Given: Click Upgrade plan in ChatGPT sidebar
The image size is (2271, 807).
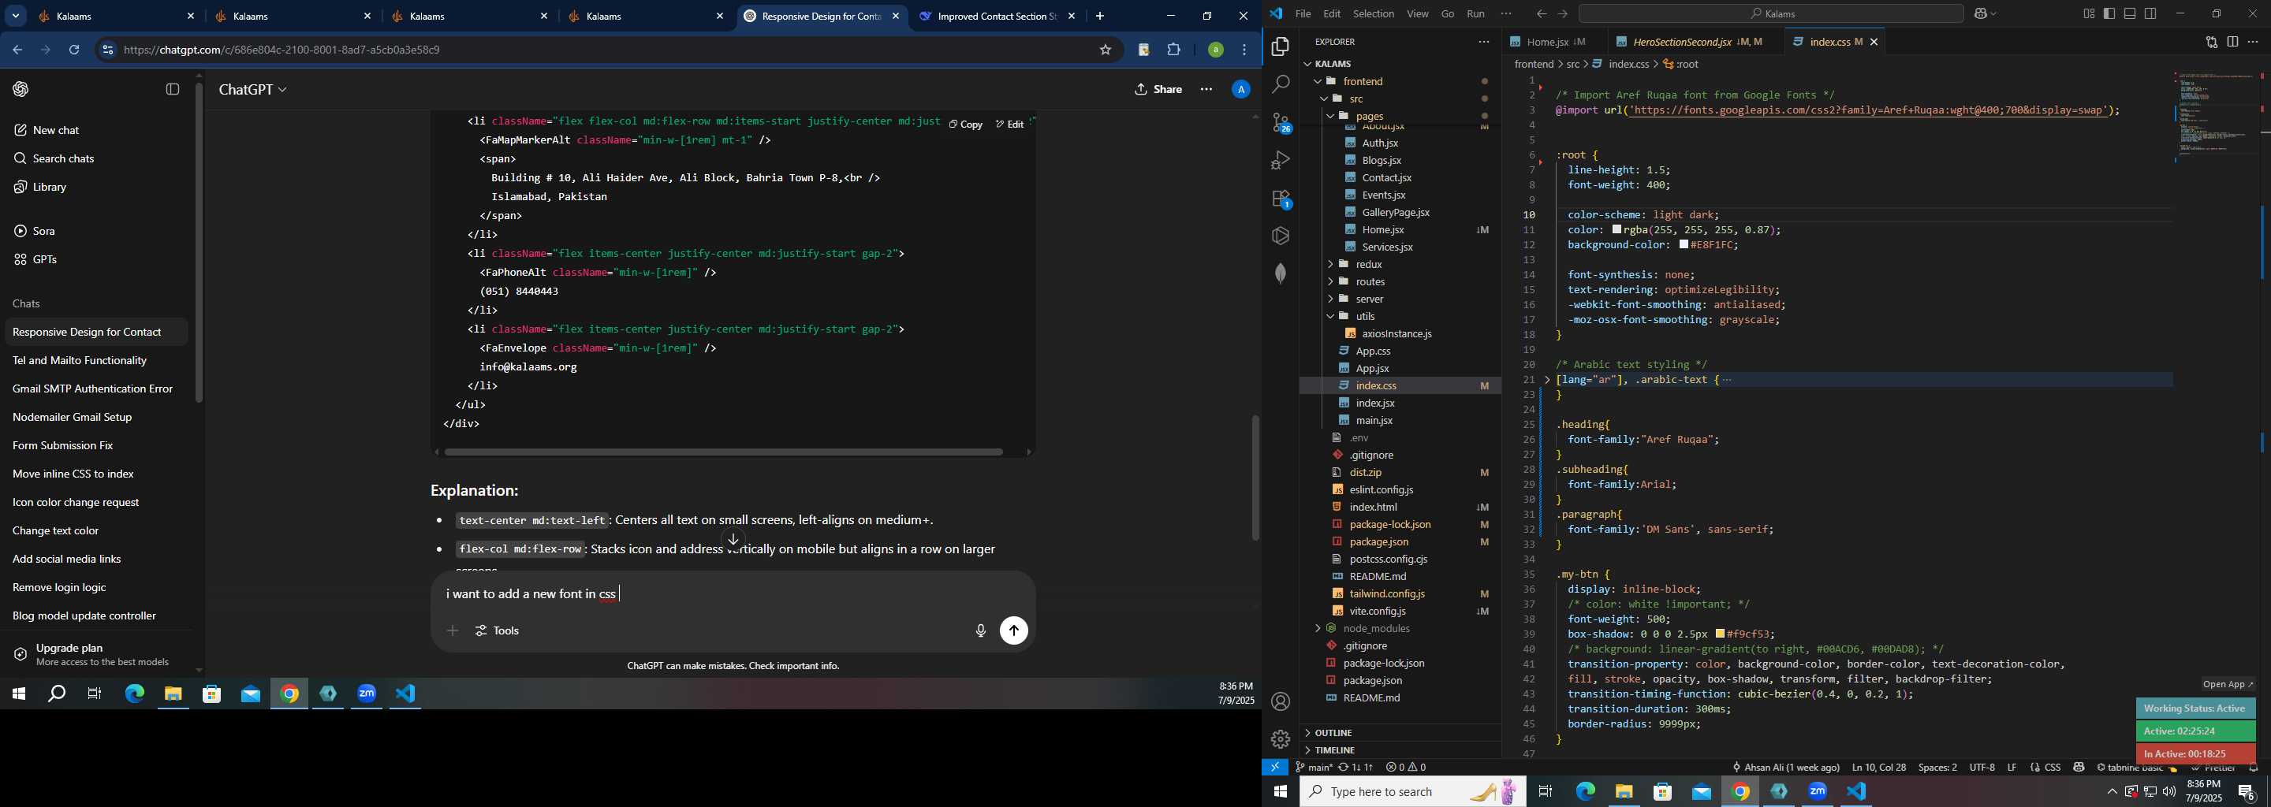Looking at the screenshot, I should tap(95, 653).
